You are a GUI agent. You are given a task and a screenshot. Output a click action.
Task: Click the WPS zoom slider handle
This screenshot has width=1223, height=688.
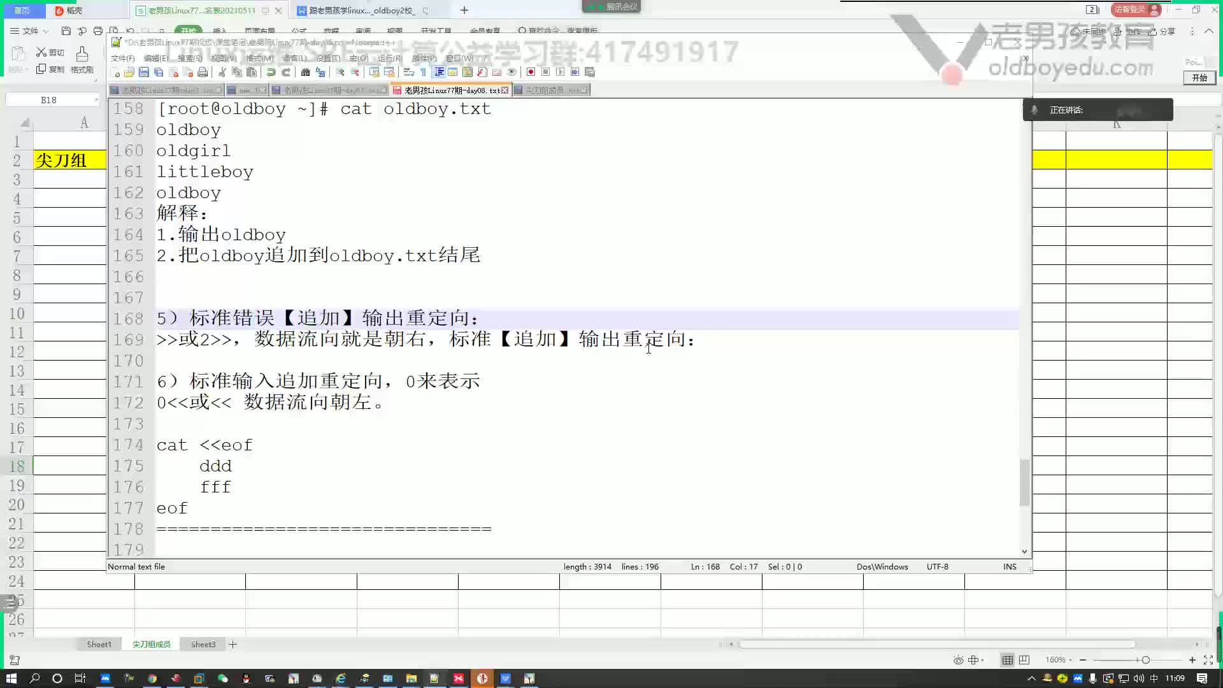1145,660
